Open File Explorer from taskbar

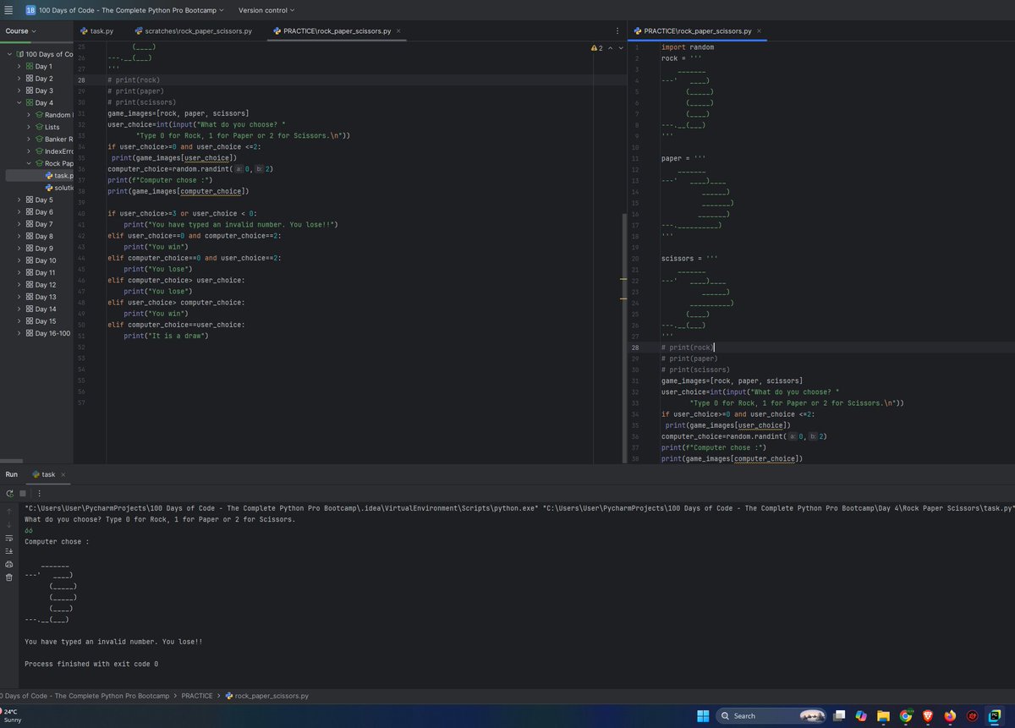tap(883, 716)
